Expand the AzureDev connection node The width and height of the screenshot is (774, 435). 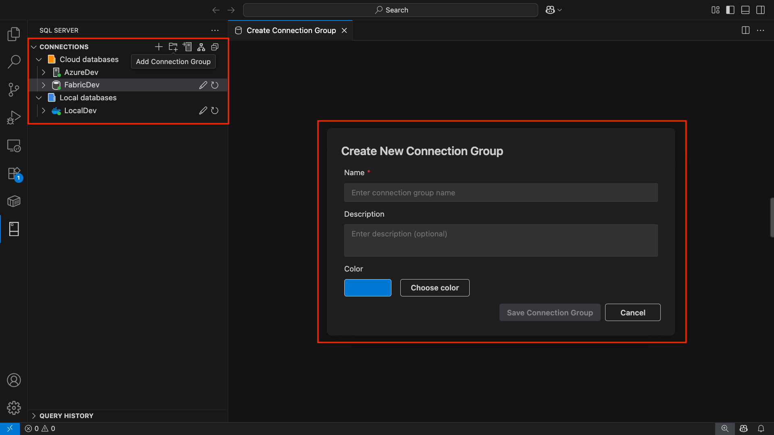tap(44, 72)
